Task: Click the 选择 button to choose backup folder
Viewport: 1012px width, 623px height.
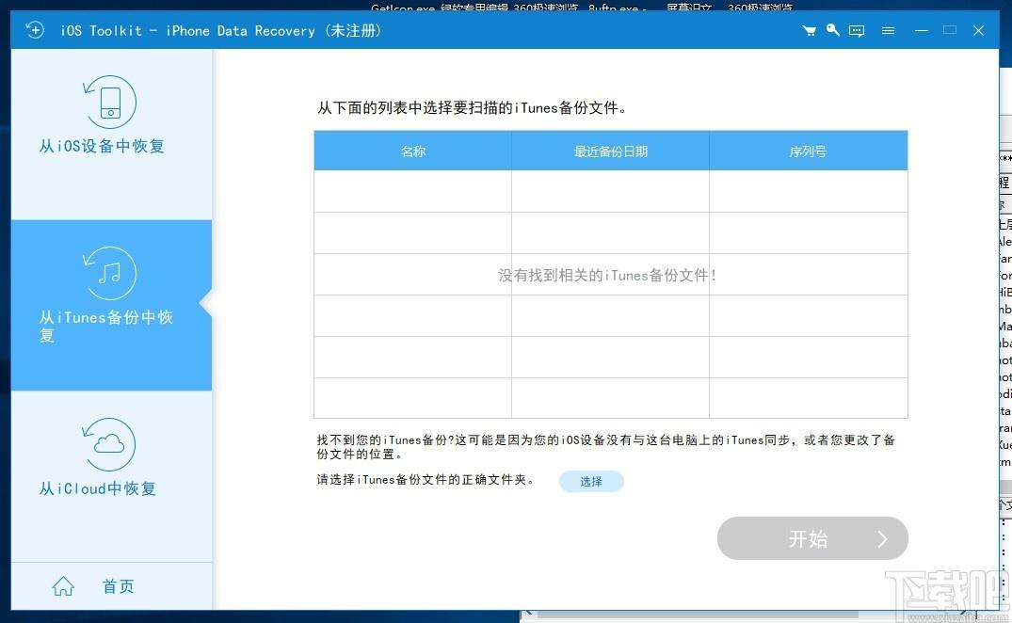Action: click(x=591, y=481)
